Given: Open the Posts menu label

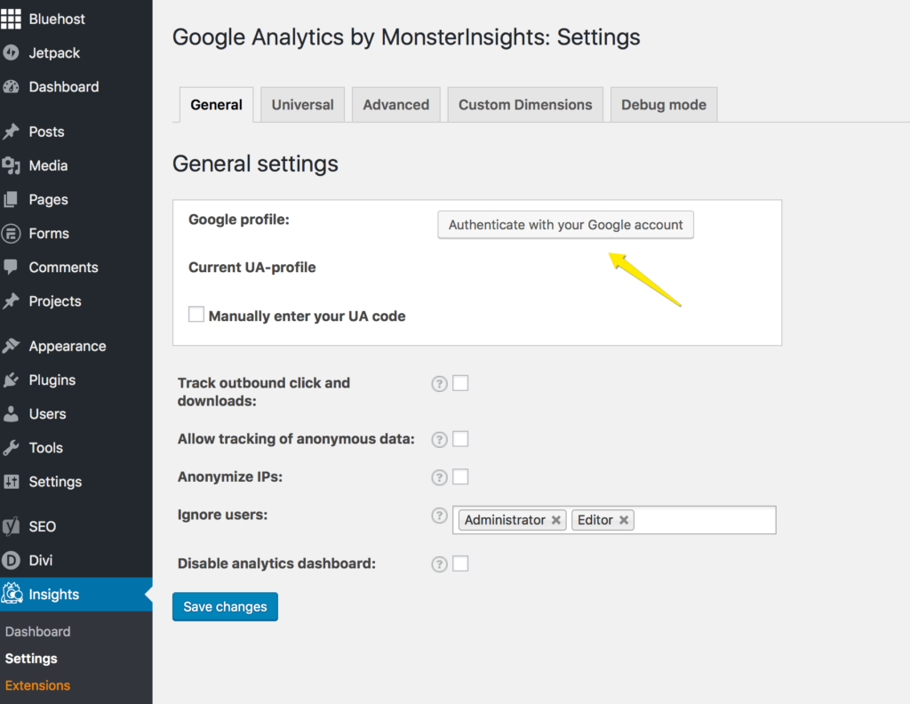Looking at the screenshot, I should (x=46, y=132).
